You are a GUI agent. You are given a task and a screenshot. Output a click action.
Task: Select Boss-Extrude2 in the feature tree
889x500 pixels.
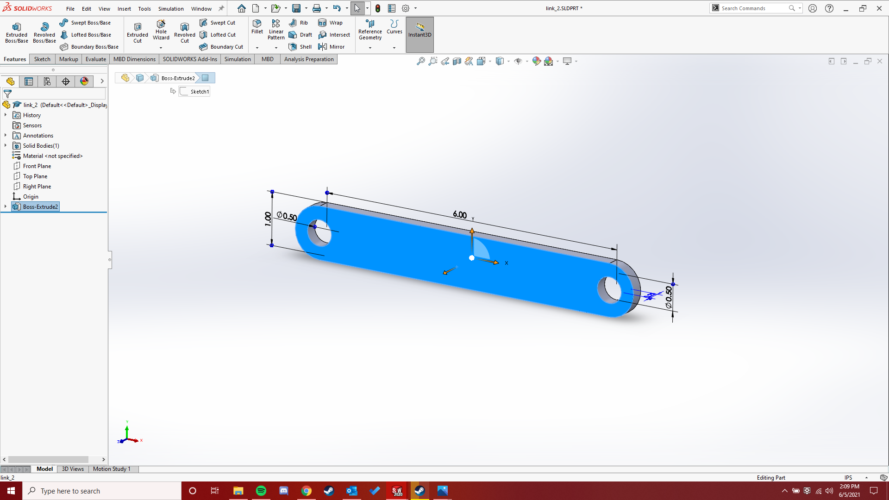pos(39,206)
